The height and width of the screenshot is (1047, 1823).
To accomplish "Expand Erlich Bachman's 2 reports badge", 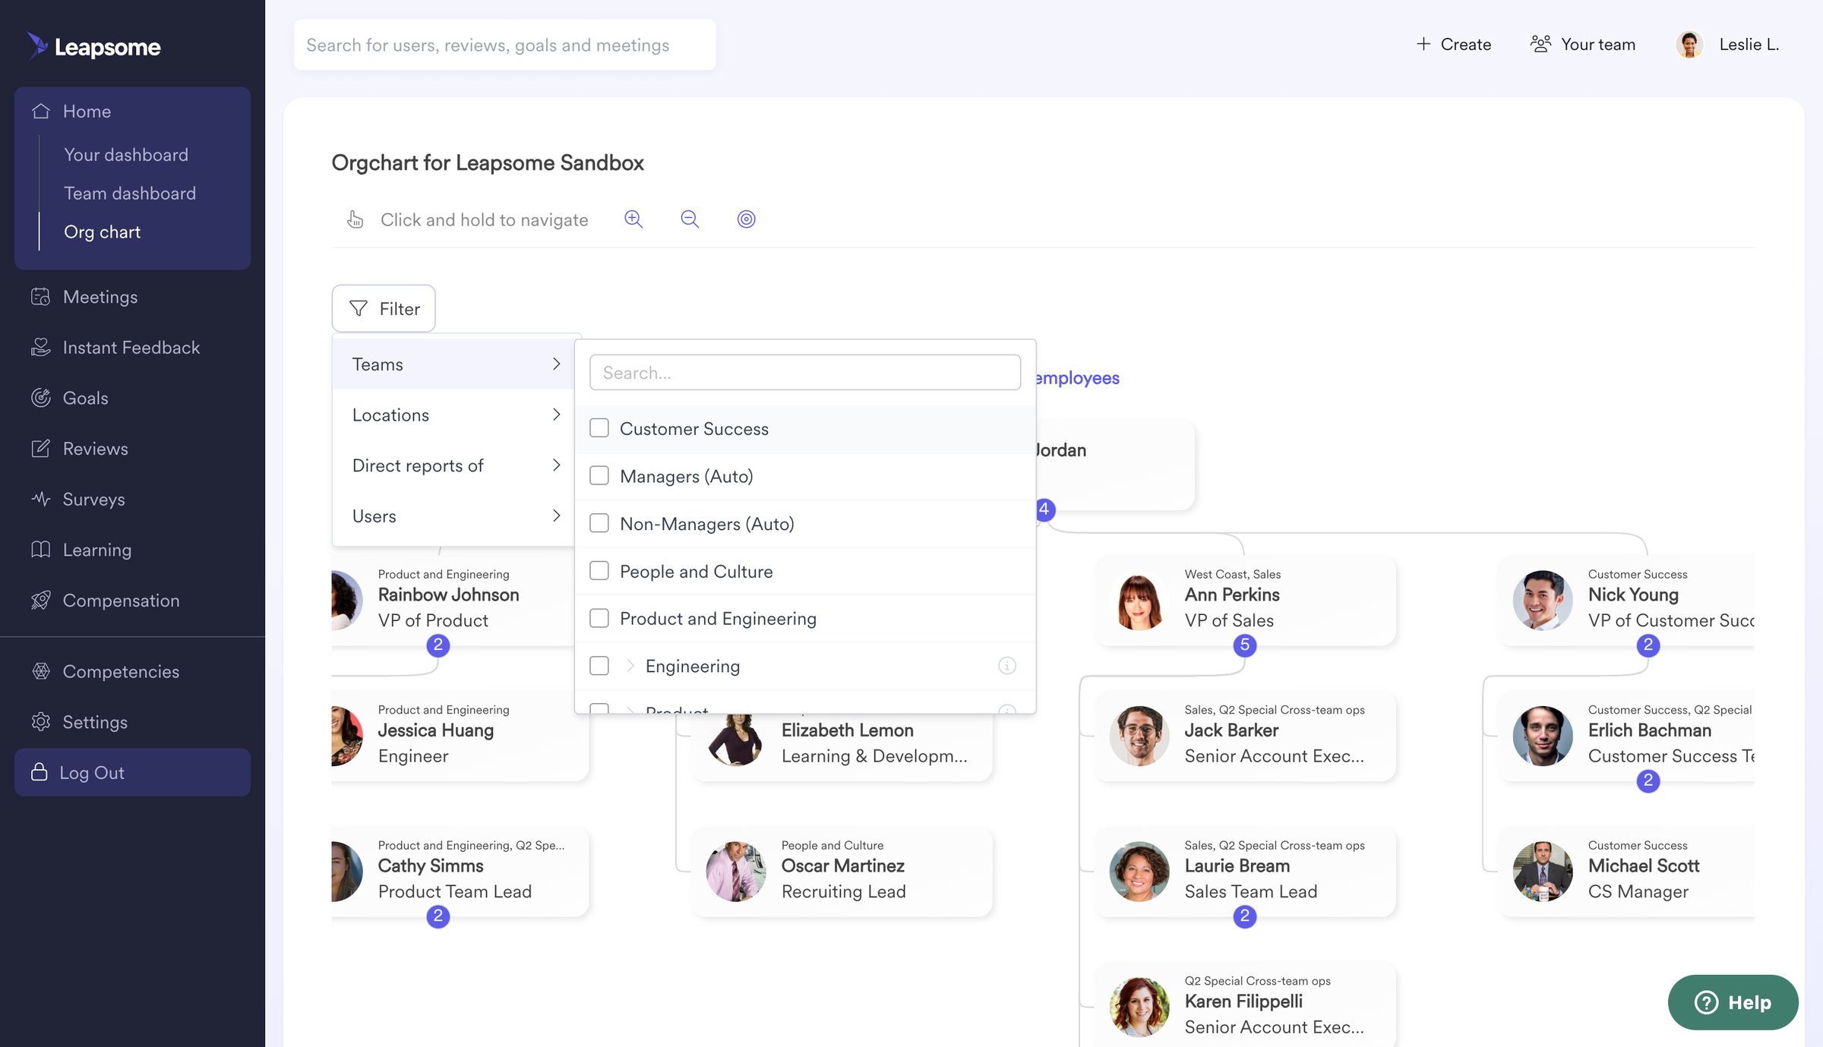I will pos(1648,781).
